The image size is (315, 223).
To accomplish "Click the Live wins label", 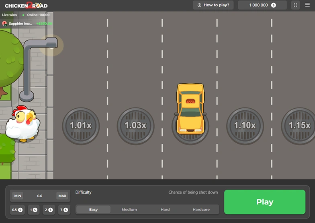I will coord(10,14).
